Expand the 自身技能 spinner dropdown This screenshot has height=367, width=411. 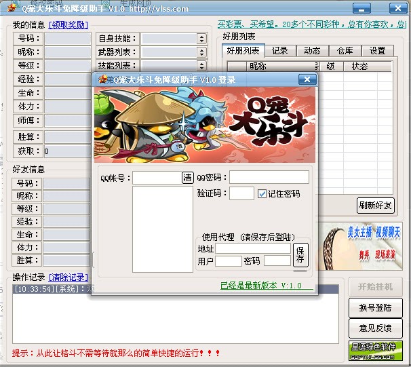[x=201, y=39]
